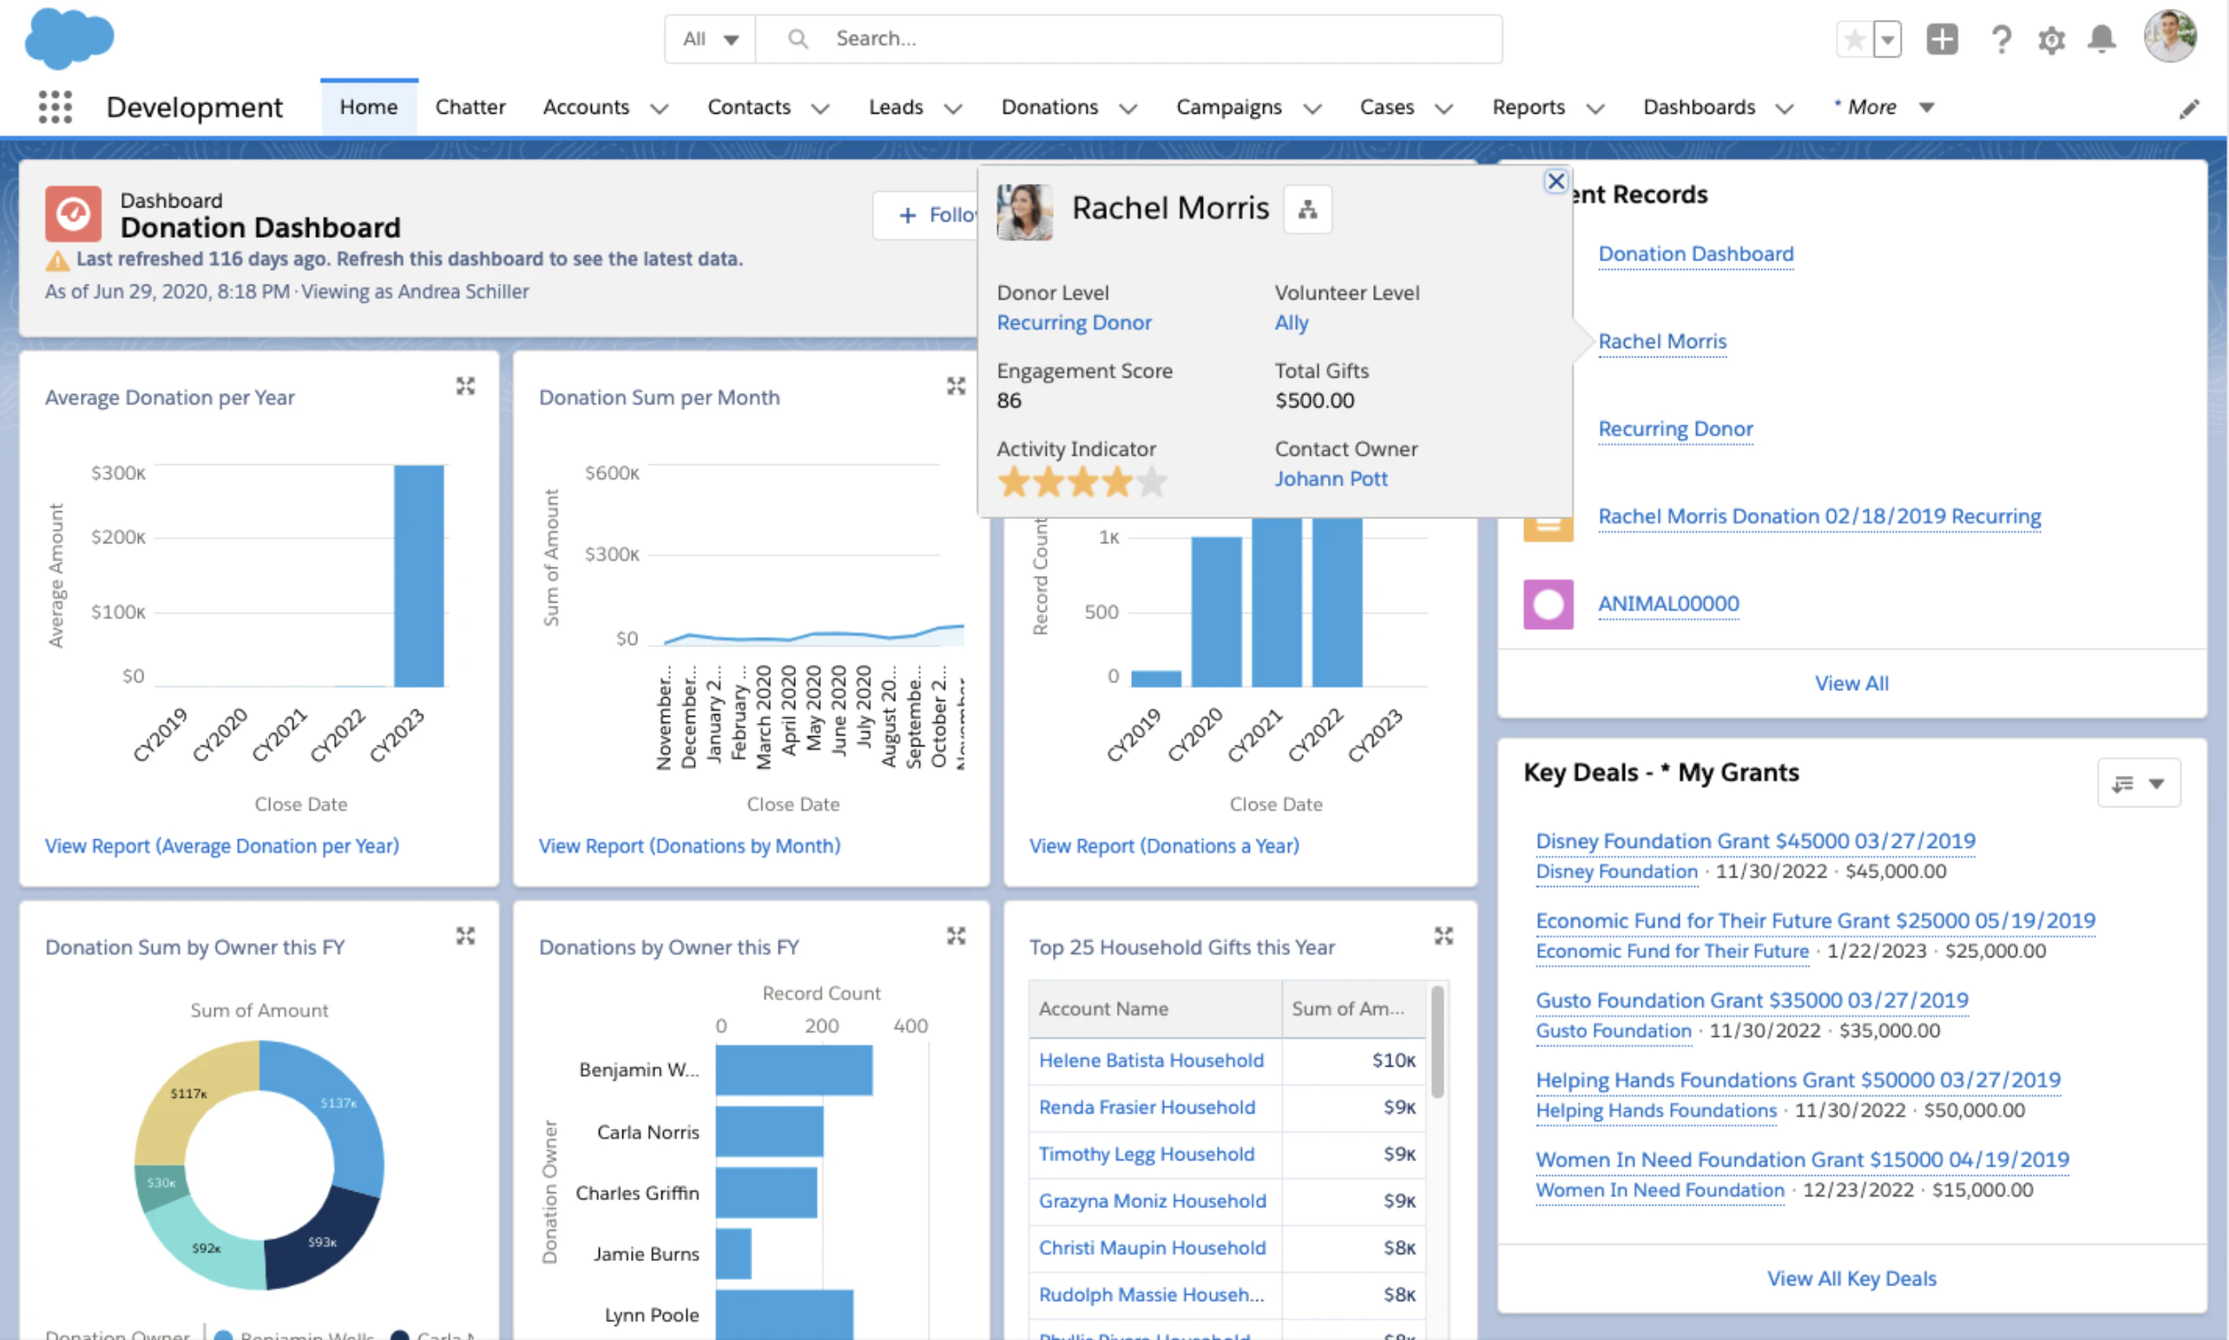
Task: Switch to the Reports tab
Action: (x=1528, y=107)
